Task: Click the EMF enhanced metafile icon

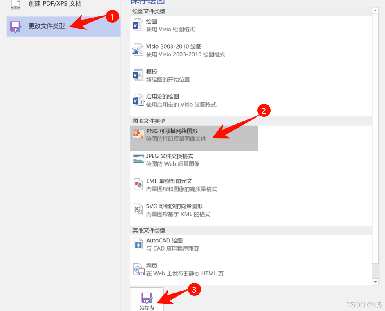Action: 138,184
